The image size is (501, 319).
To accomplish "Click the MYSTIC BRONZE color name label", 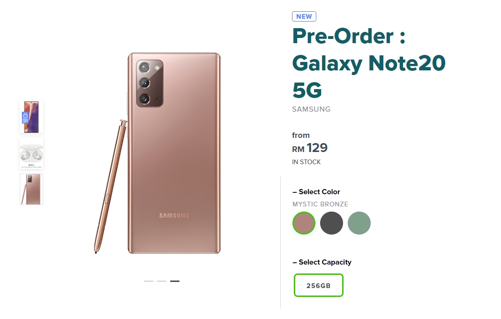I will pos(320,204).
